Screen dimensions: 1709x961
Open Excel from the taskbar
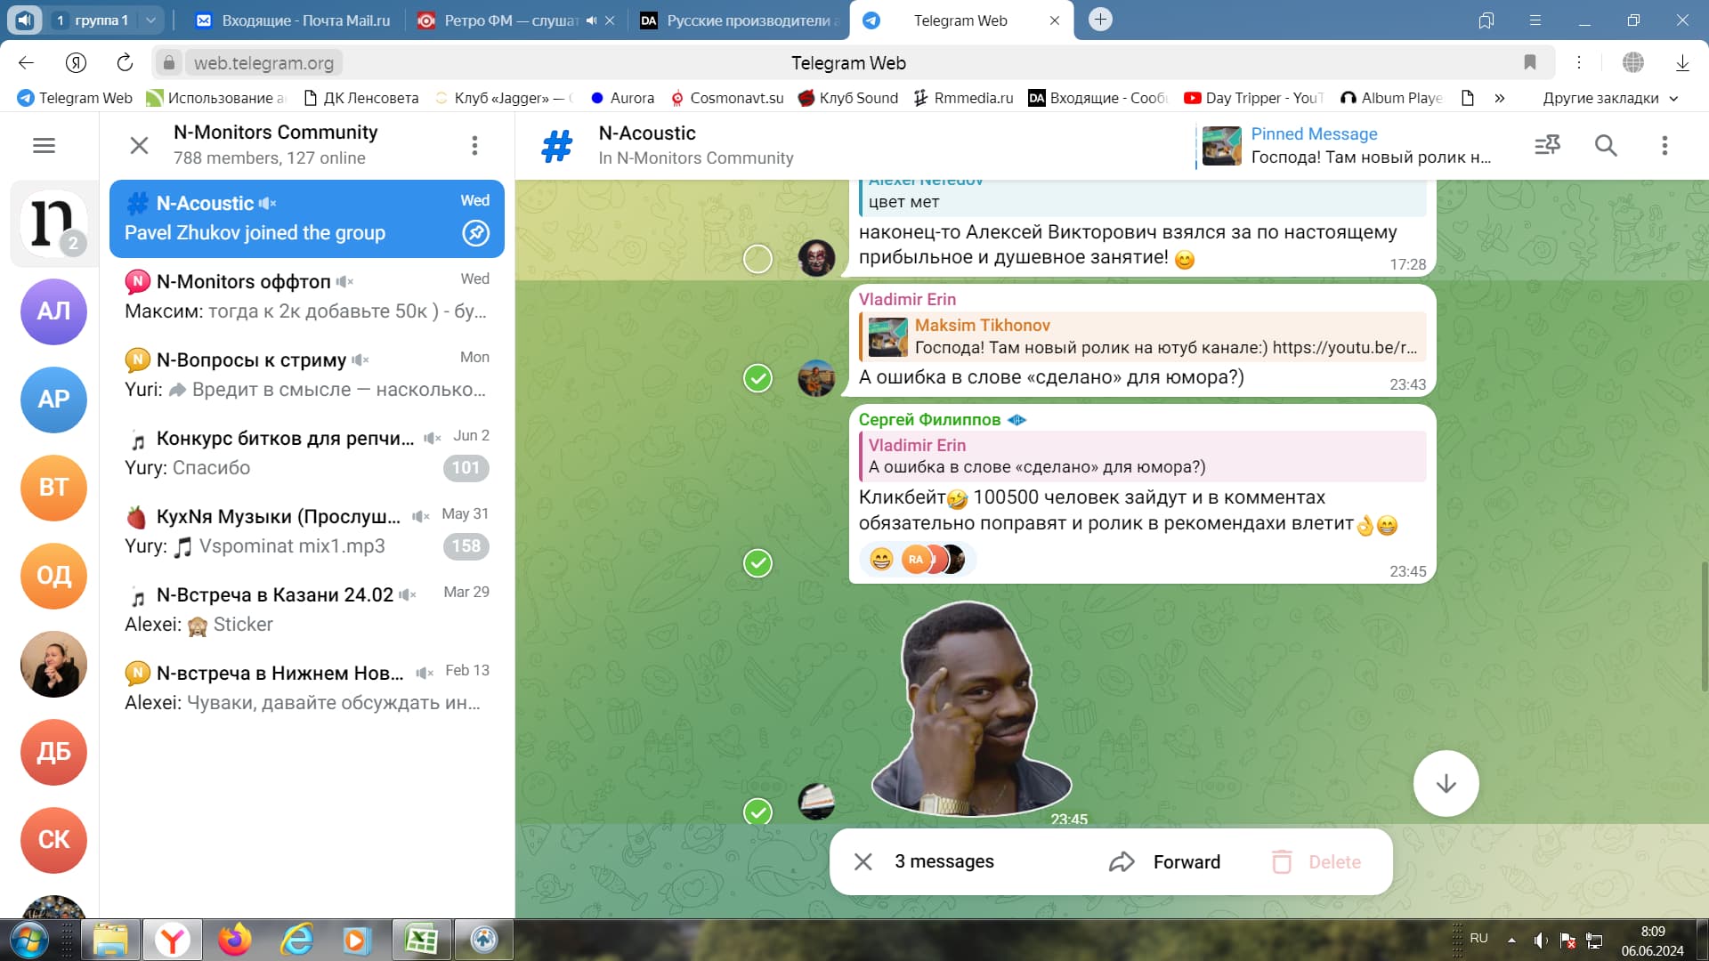click(x=420, y=940)
